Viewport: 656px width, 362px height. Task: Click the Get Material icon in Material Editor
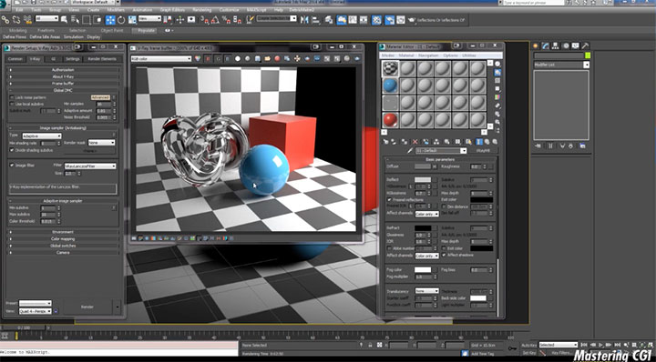click(385, 142)
